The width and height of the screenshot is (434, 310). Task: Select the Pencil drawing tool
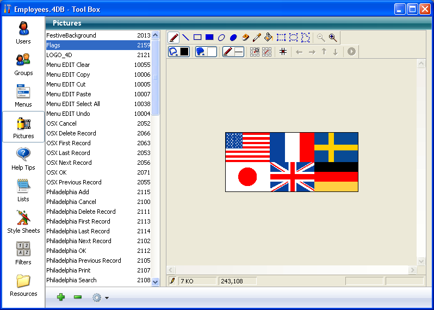click(x=173, y=38)
